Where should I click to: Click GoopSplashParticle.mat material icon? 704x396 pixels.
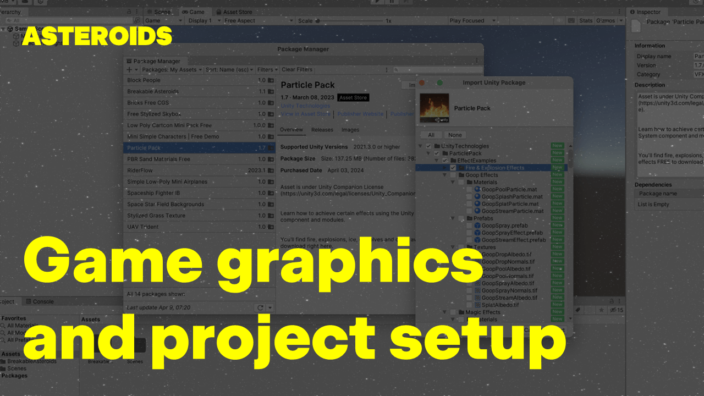coord(477,197)
